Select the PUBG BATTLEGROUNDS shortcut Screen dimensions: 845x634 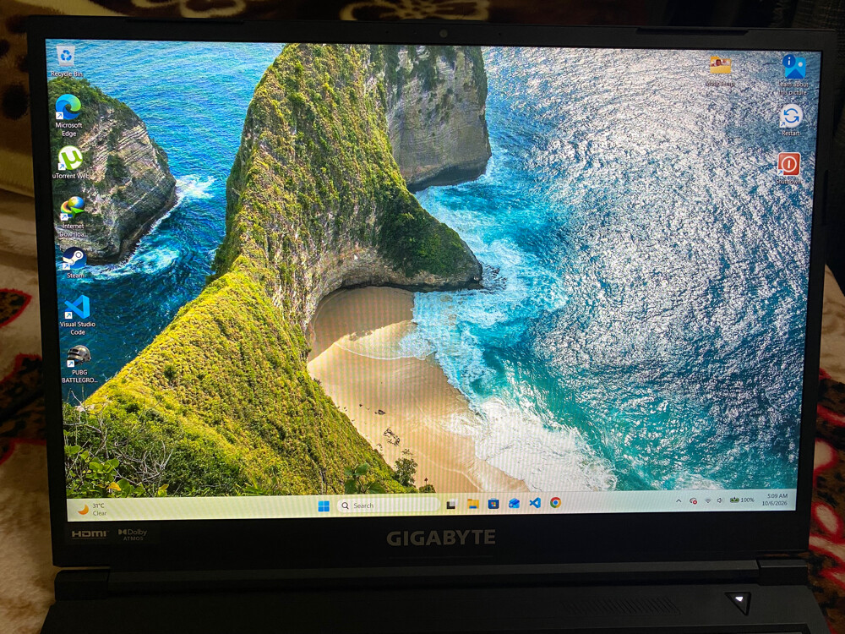pyautogui.click(x=79, y=363)
